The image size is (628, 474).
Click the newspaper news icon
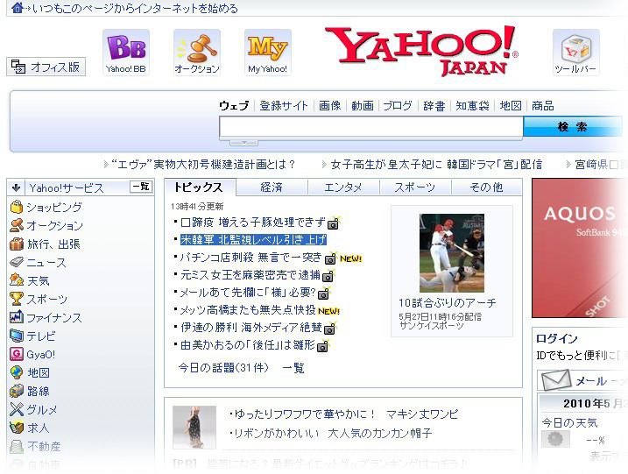(17, 262)
